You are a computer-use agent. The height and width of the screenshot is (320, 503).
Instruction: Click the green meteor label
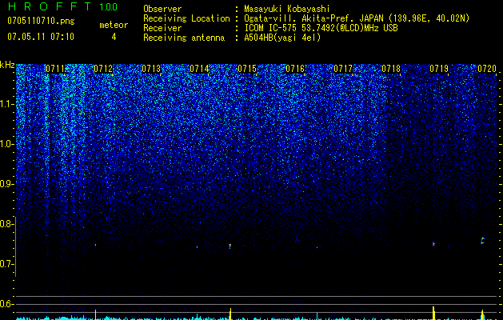(x=114, y=25)
